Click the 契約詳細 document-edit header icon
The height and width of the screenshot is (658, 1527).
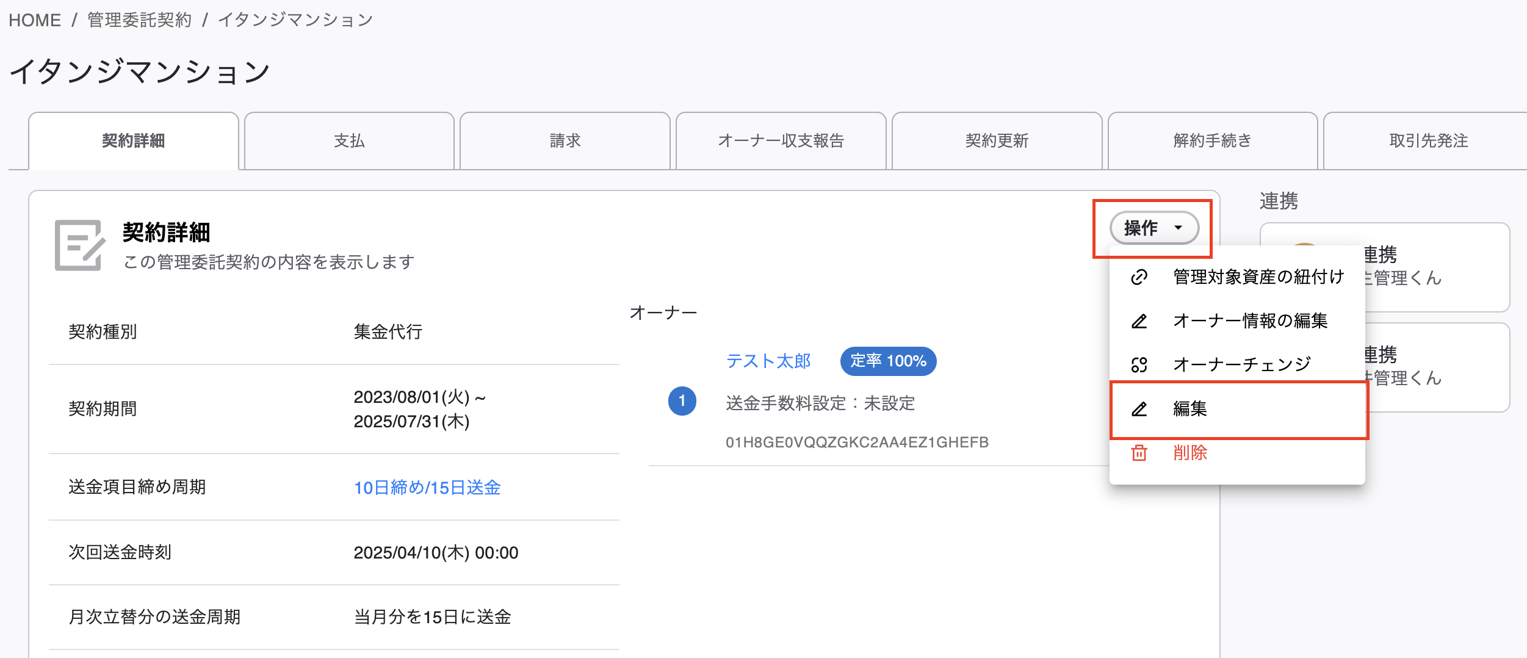coord(80,245)
